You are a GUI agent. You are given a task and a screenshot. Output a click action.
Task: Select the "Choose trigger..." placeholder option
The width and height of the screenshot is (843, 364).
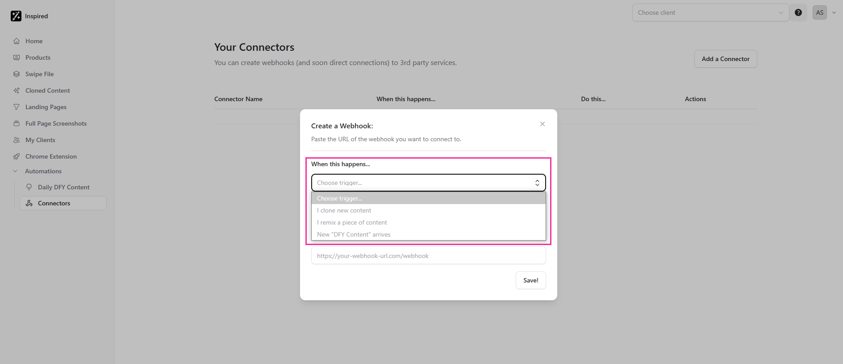click(429, 198)
